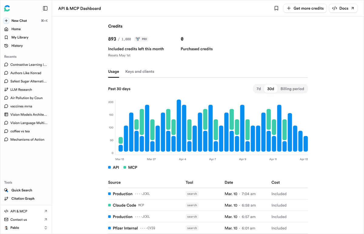Select the Billing period range

tap(292, 89)
